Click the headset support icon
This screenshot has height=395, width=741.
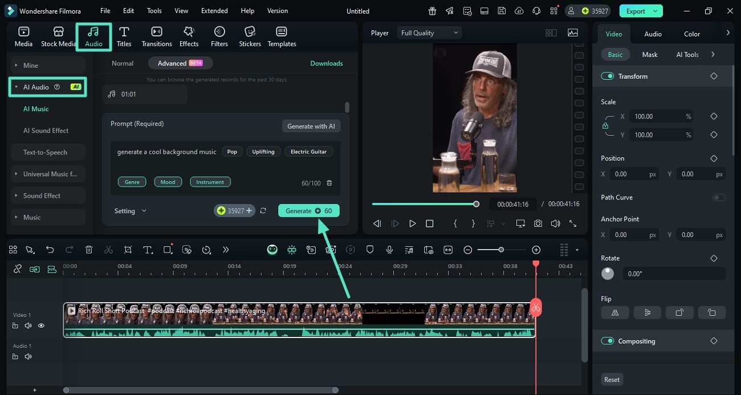click(536, 11)
